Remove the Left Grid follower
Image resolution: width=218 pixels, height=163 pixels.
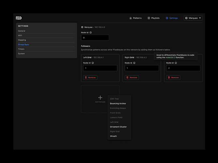tap(90, 78)
